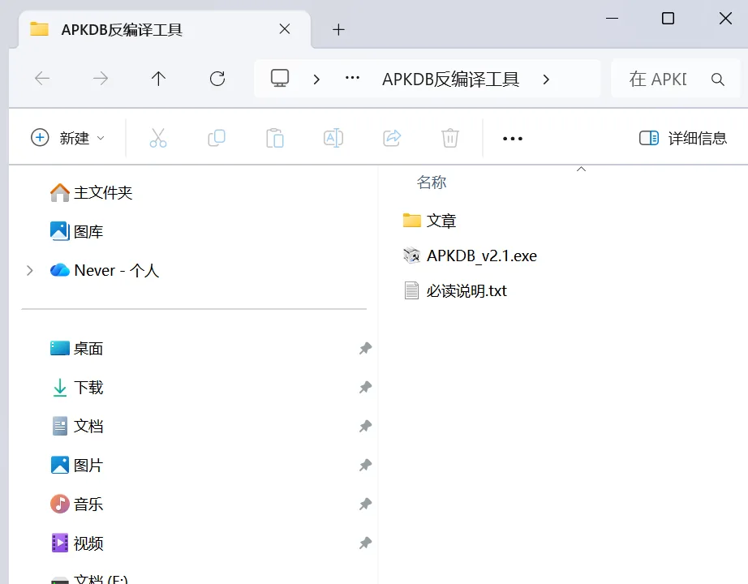
Task: Click the 文章 folder icon
Action: (411, 220)
